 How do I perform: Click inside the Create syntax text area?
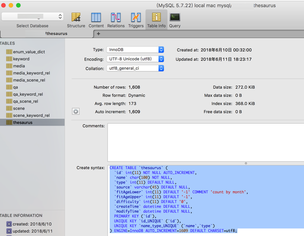point(206,200)
